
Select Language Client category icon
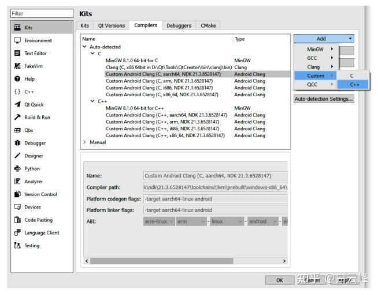17,233
